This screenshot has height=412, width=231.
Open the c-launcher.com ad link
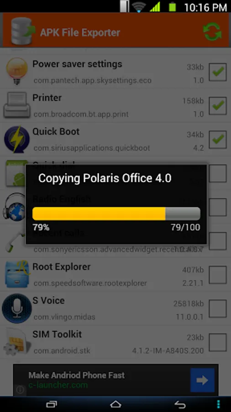58,385
